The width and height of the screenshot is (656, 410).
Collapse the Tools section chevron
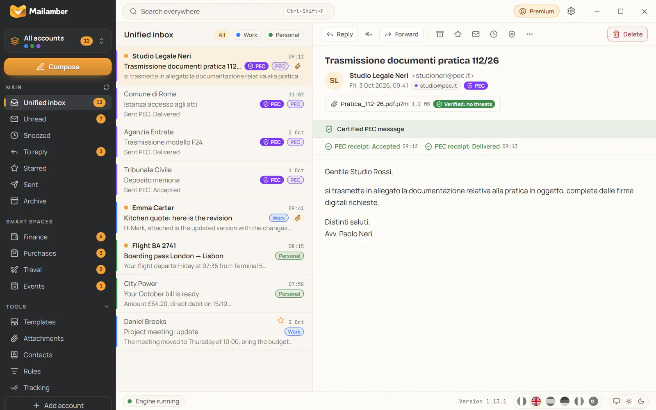tap(107, 307)
